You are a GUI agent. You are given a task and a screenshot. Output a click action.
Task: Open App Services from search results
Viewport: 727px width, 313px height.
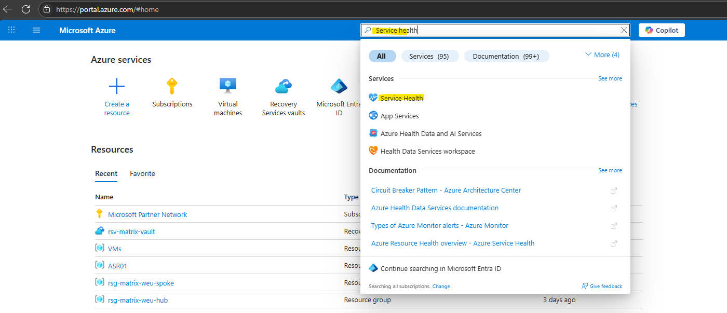(x=399, y=116)
